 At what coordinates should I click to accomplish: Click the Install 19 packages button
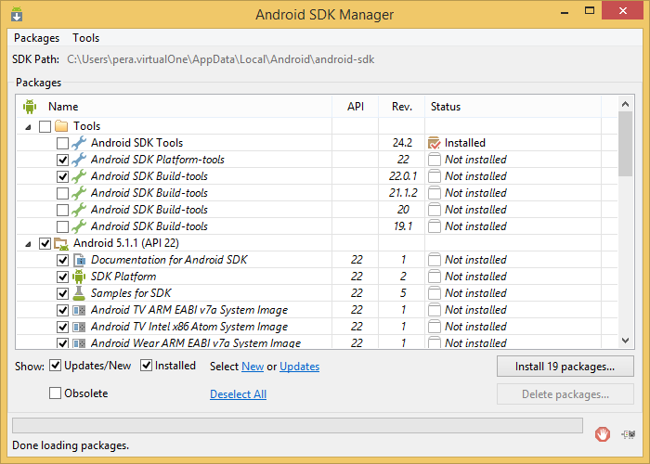[x=565, y=367]
